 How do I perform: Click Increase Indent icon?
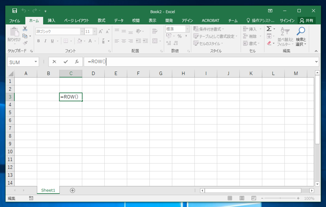coord(145,41)
